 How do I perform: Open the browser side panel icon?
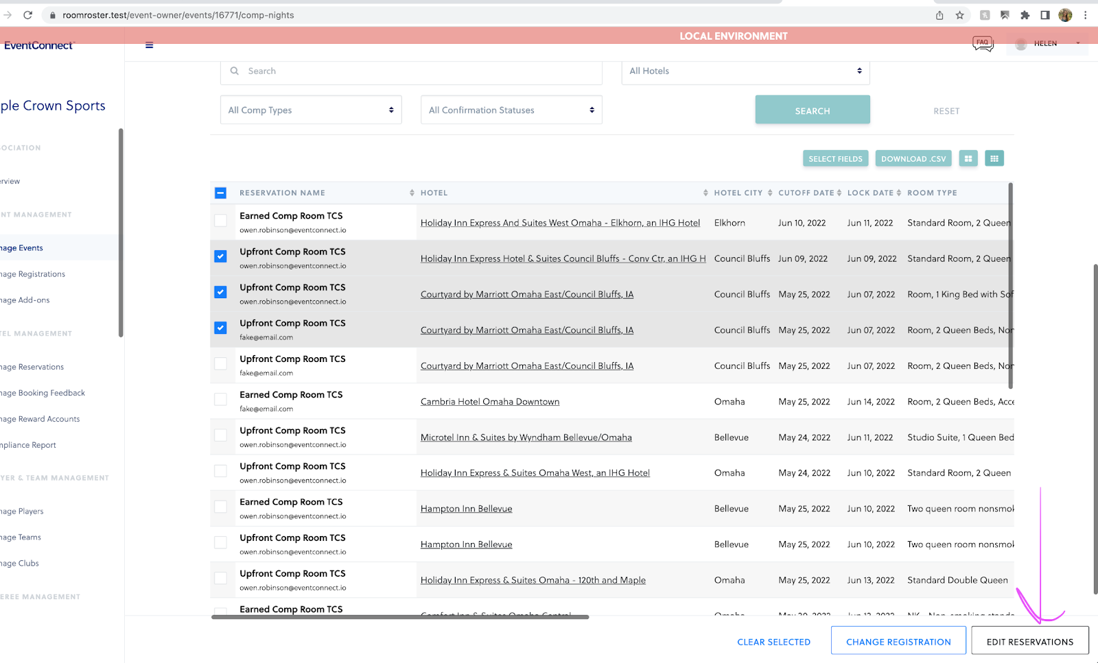point(1045,15)
